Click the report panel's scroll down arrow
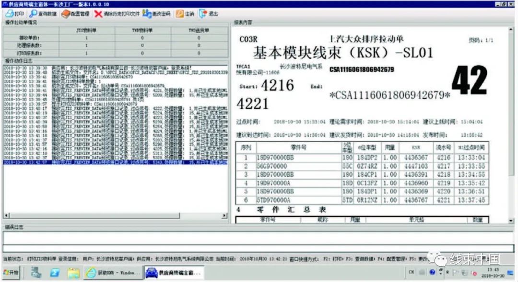Screen dimensions: 518x282 (511, 221)
